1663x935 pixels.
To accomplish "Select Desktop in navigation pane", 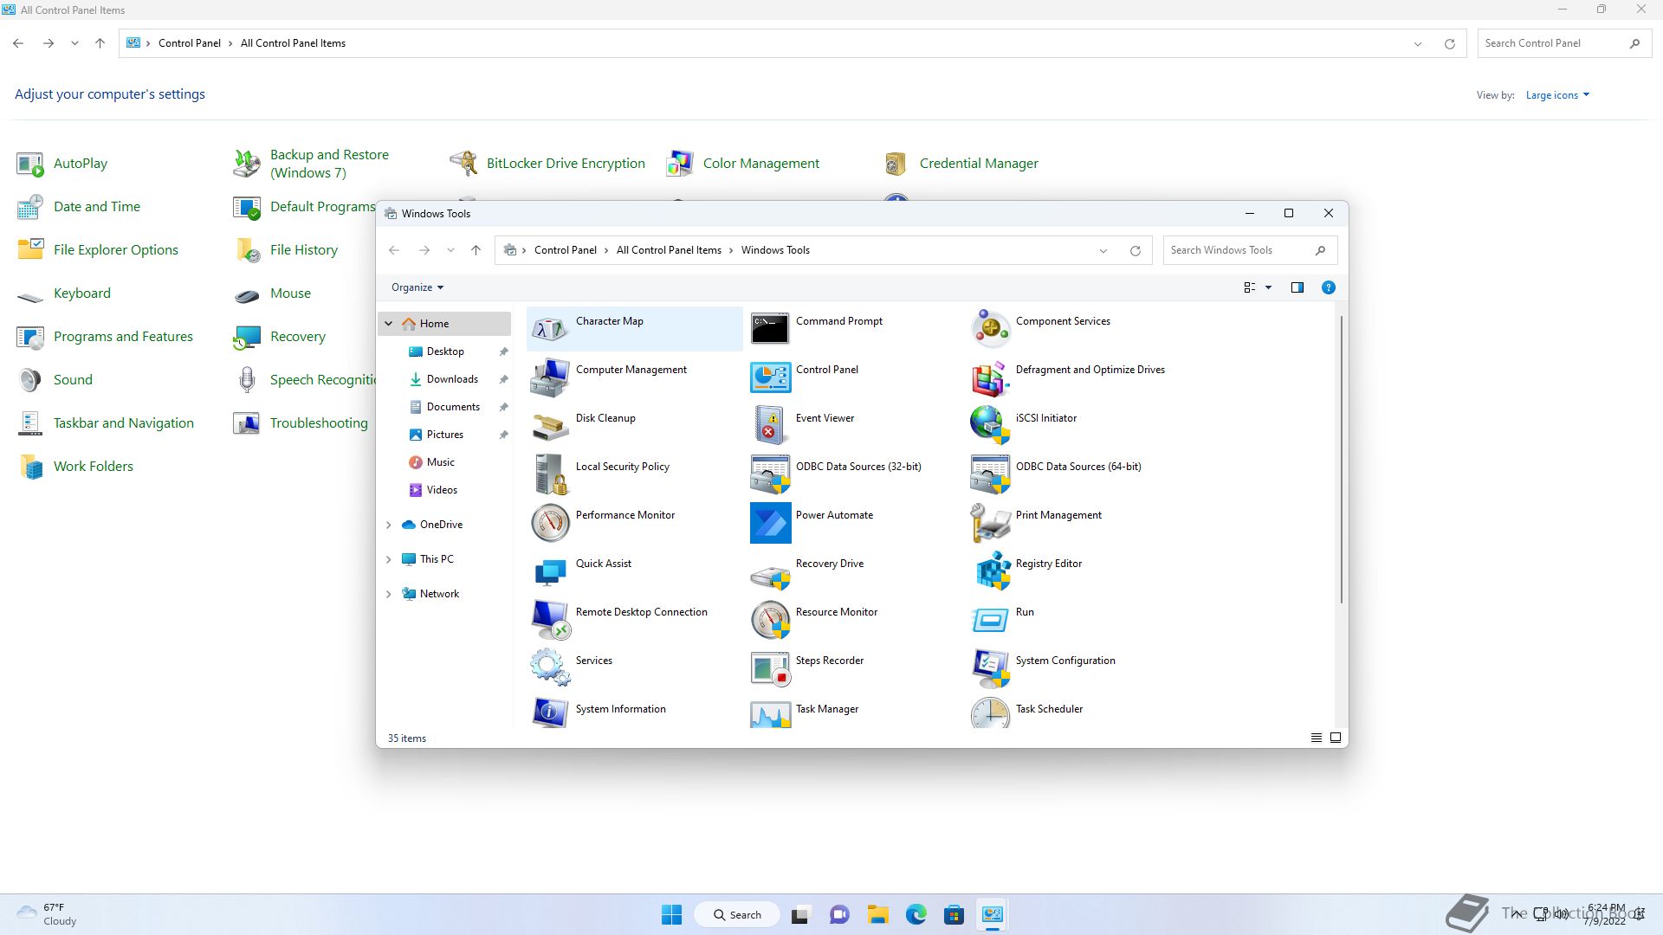I will point(445,351).
